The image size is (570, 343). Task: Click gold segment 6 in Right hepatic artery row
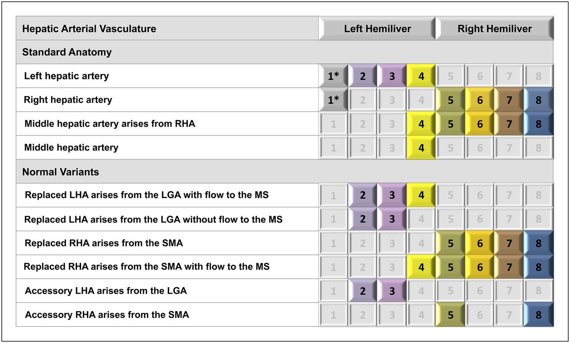(x=480, y=100)
